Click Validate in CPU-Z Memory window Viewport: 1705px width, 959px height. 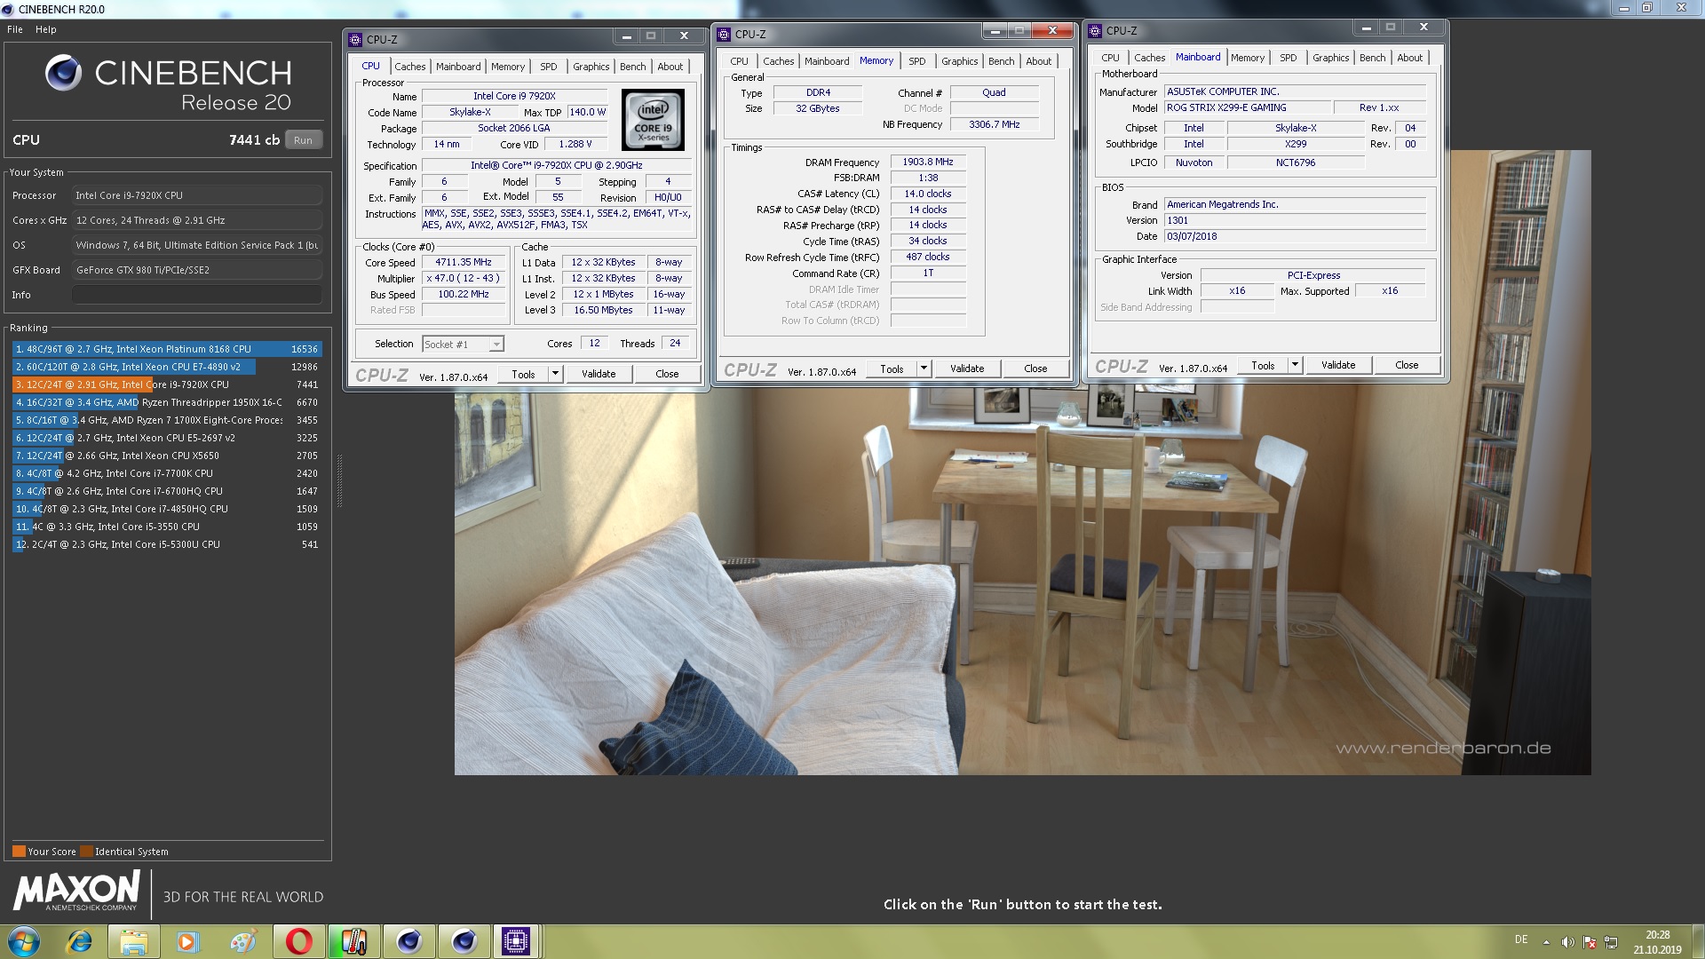pos(967,369)
